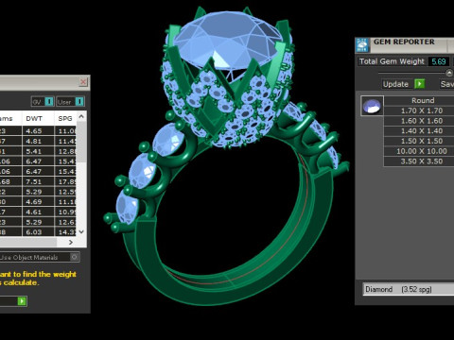Viewport: 454px width, 340px height.
Task: Click the horizontal scrollbar thumb under weight table
Action: [x=28, y=242]
